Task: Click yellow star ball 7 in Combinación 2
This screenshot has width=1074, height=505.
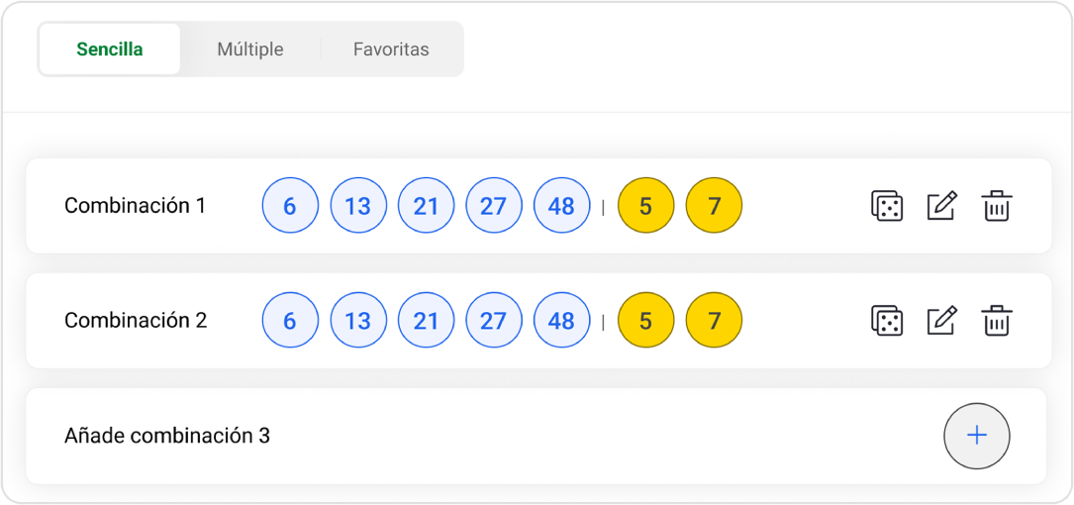Action: pyautogui.click(x=714, y=321)
